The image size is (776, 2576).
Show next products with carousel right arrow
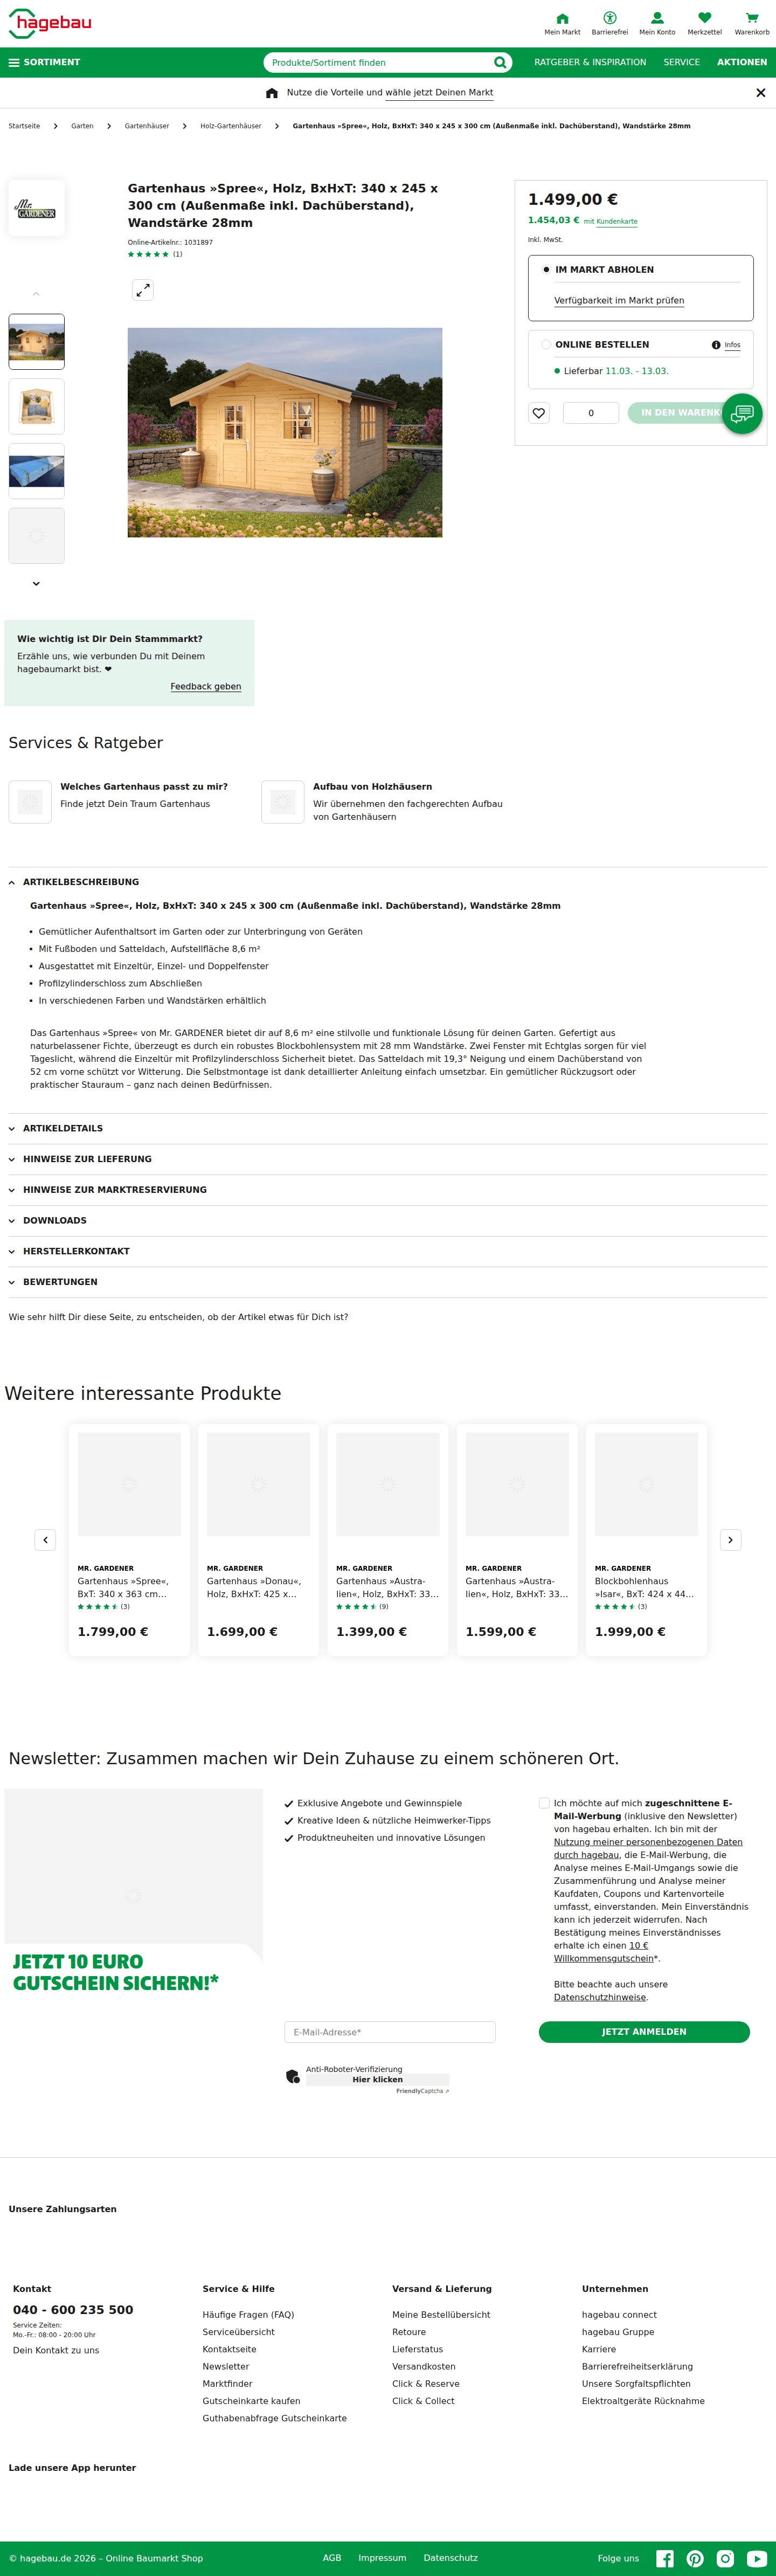[731, 1540]
